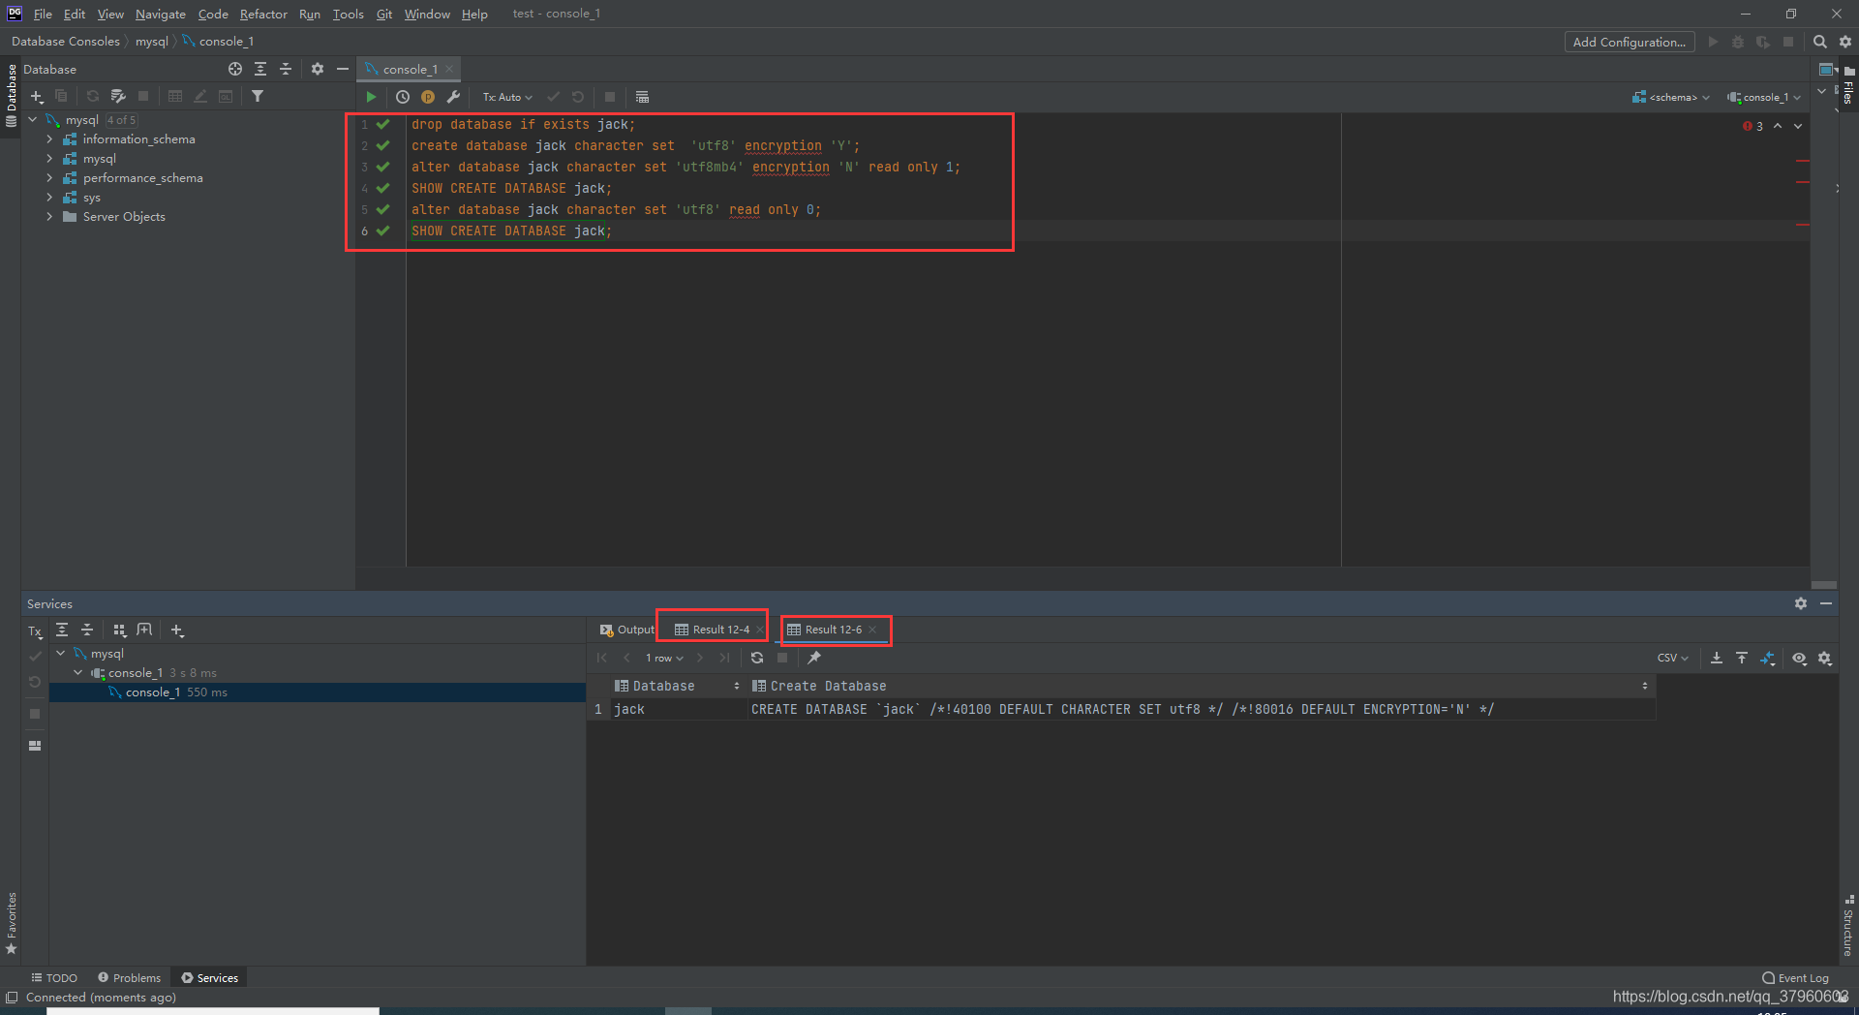The image size is (1859, 1015).
Task: Open the TODO tool window
Action: tap(54, 978)
